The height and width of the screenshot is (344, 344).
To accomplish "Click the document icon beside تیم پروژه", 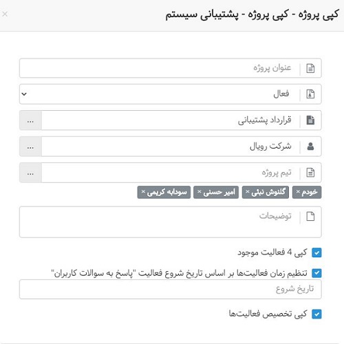I will (x=310, y=173).
